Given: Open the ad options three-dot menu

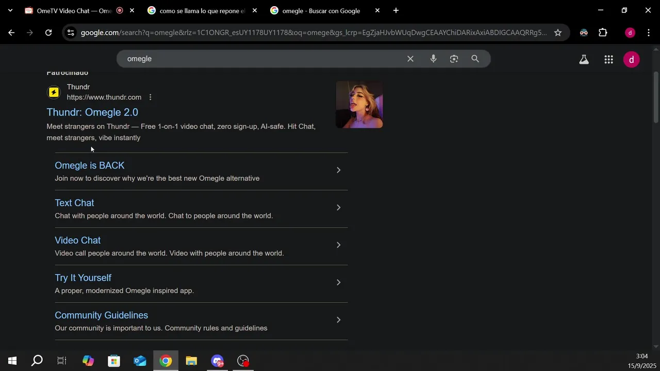Looking at the screenshot, I should pyautogui.click(x=150, y=97).
